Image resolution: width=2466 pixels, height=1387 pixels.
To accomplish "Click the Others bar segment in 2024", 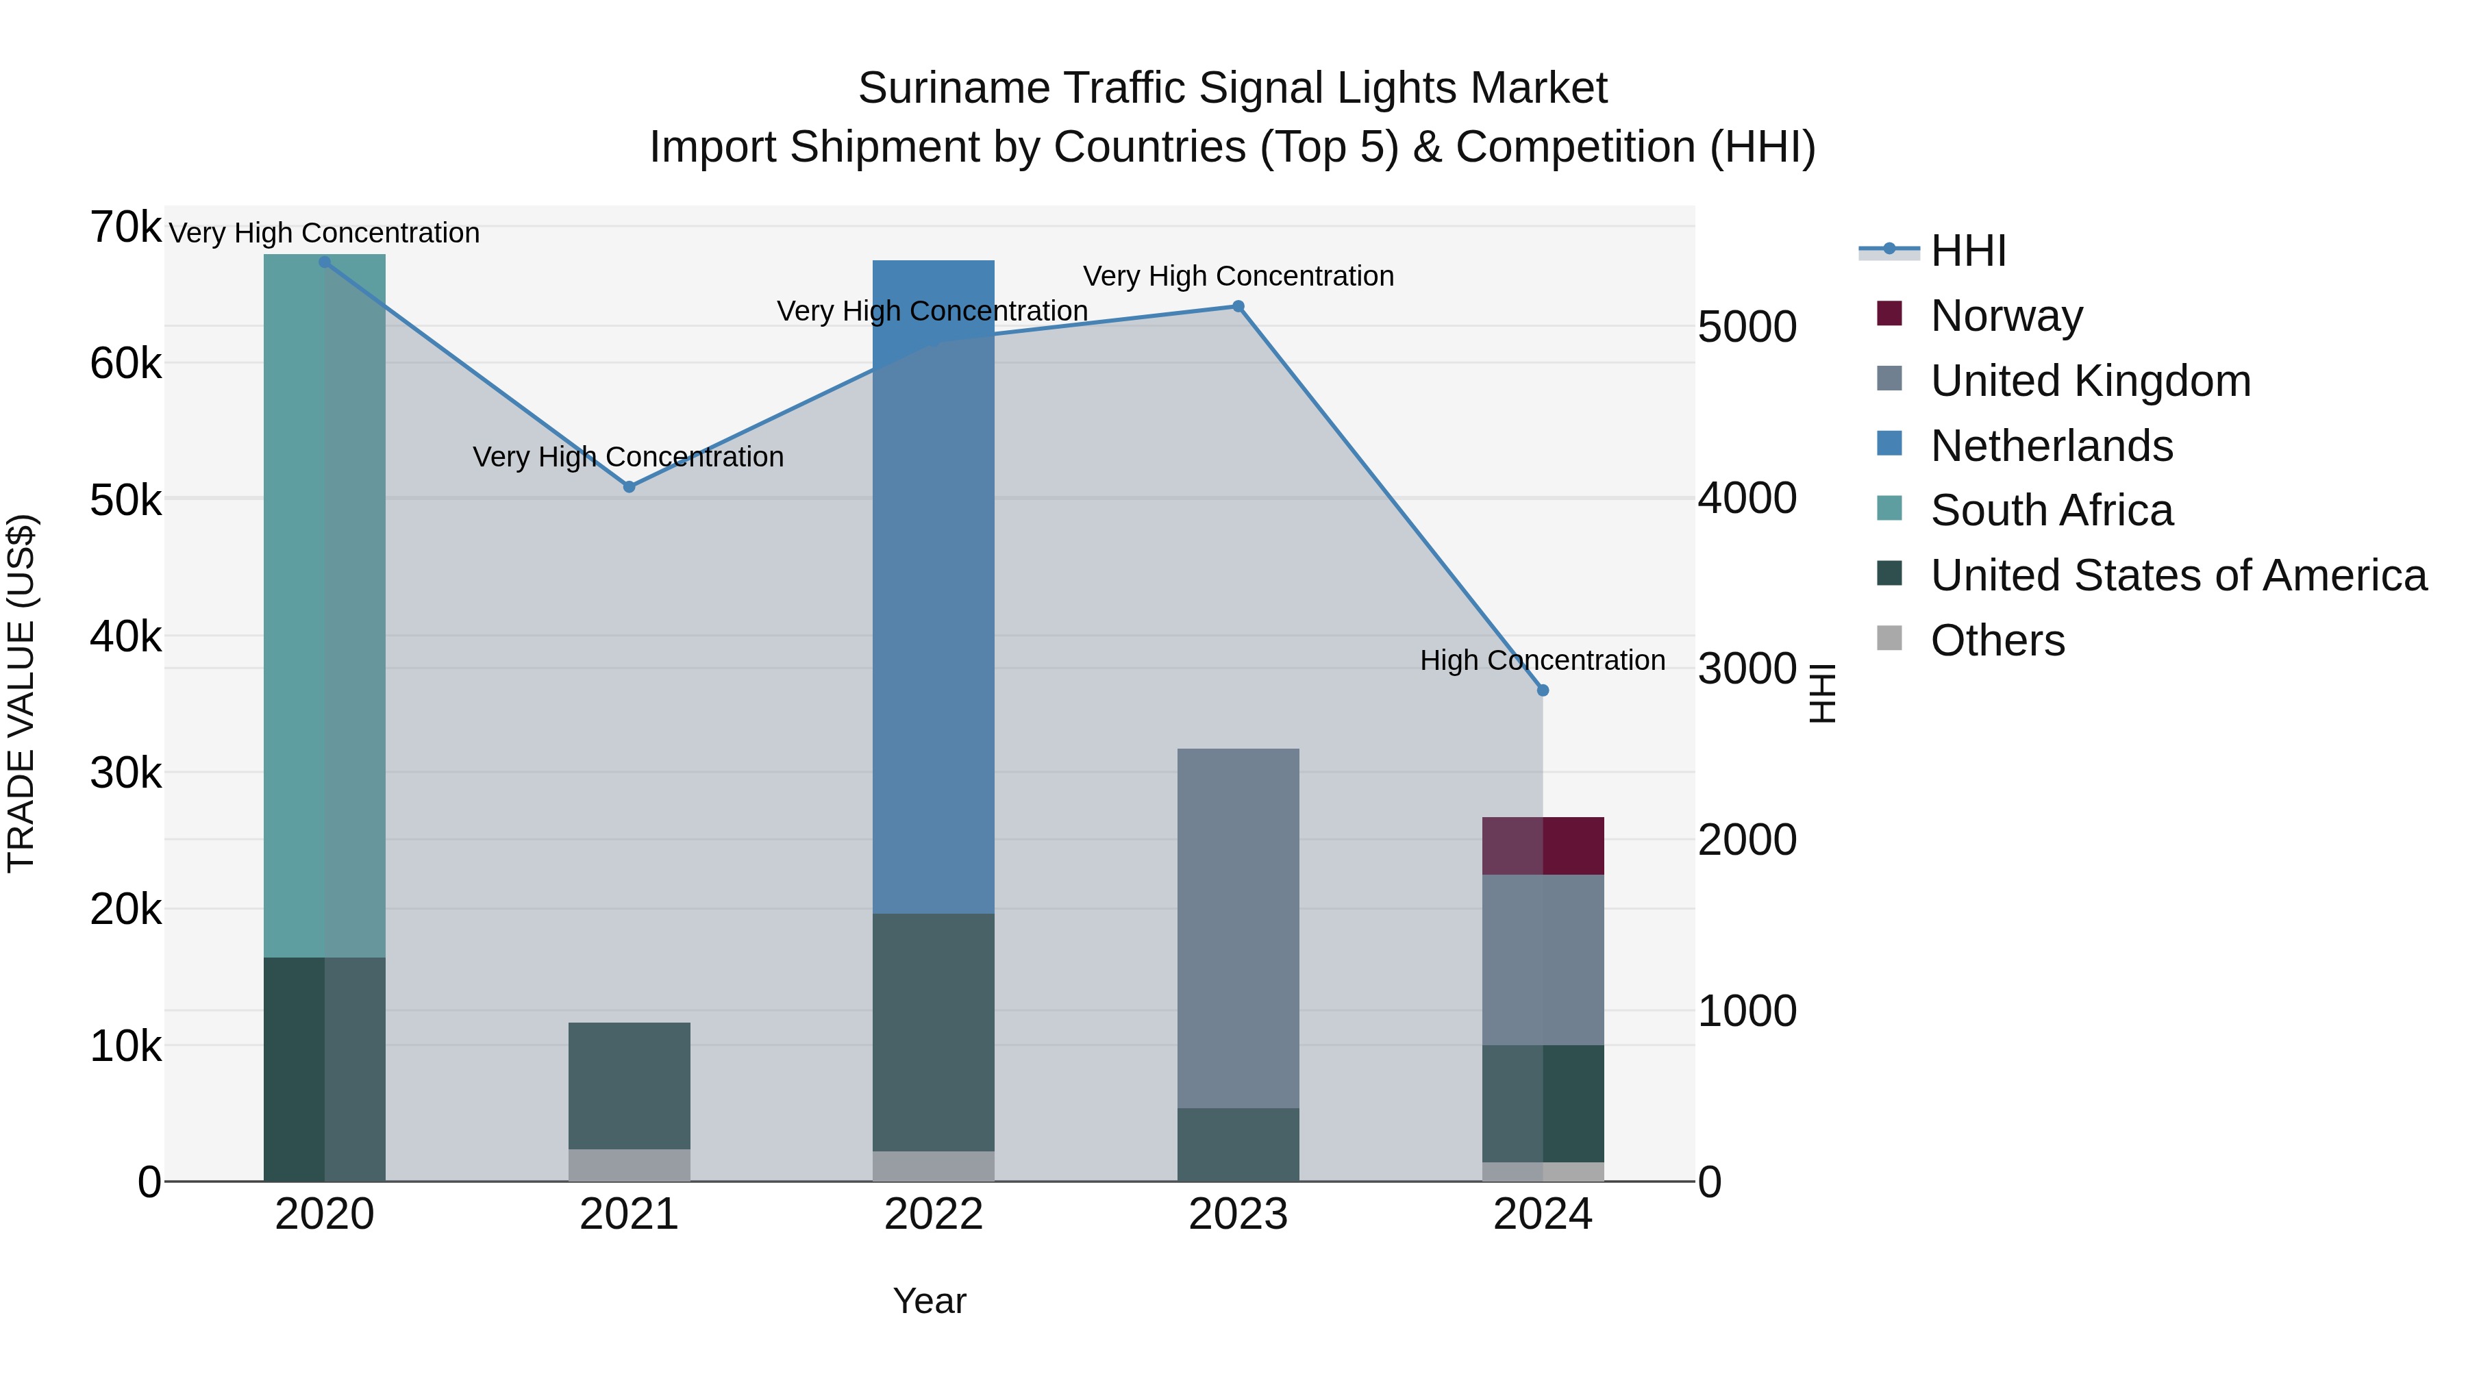I will 1542,1172.
